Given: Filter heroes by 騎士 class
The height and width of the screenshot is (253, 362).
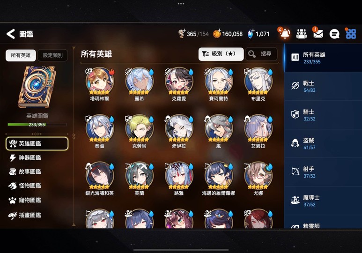Looking at the screenshot, I should 323,115.
